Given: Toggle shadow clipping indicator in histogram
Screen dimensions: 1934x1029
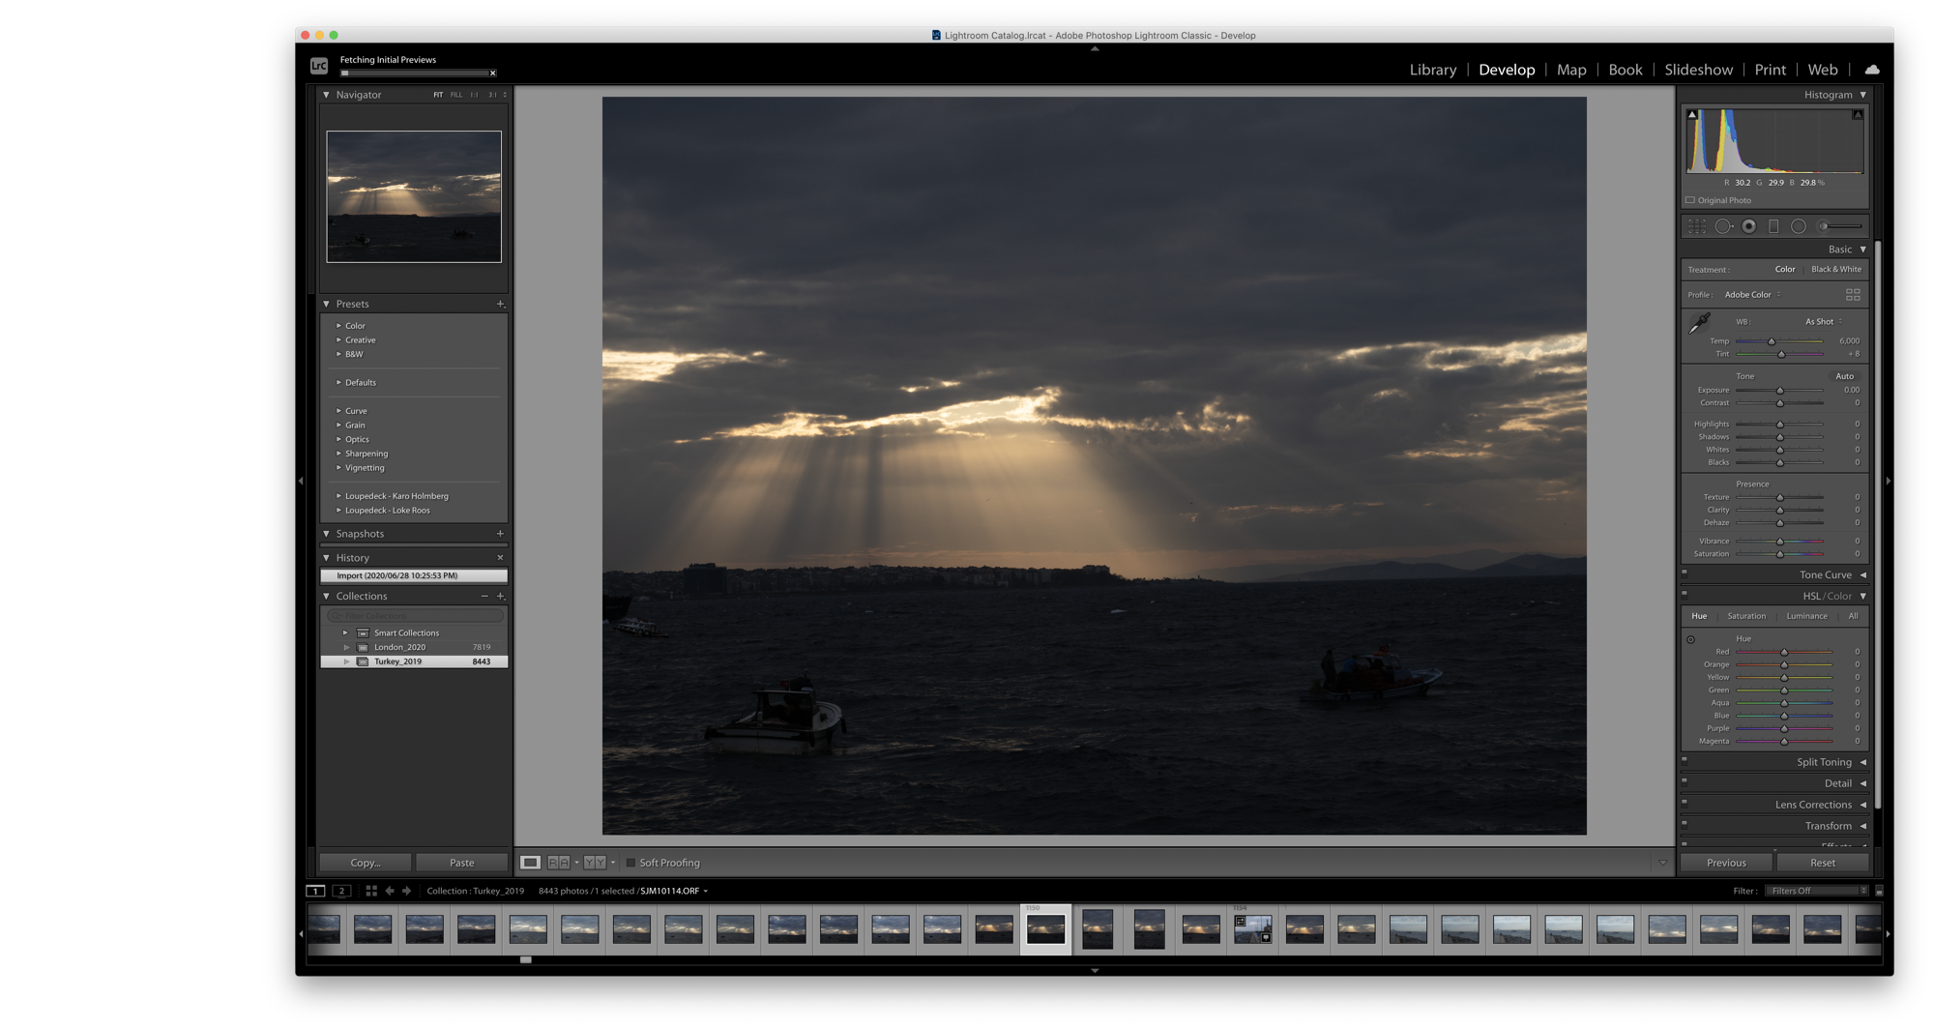Looking at the screenshot, I should click(1692, 114).
